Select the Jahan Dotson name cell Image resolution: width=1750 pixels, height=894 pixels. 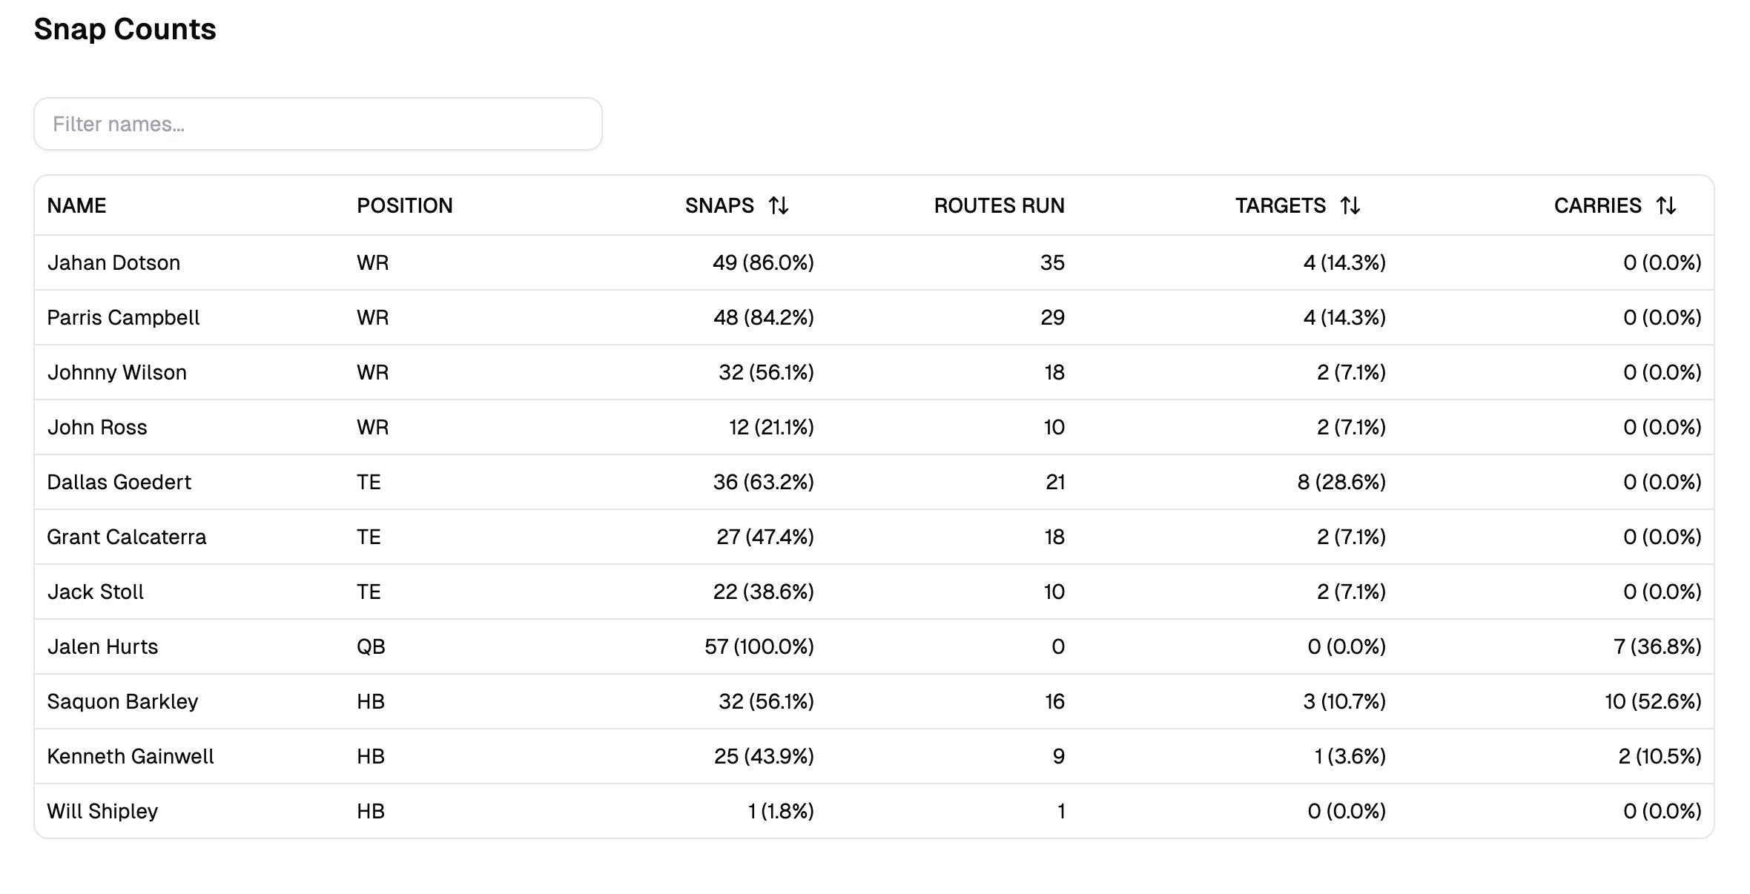113,262
